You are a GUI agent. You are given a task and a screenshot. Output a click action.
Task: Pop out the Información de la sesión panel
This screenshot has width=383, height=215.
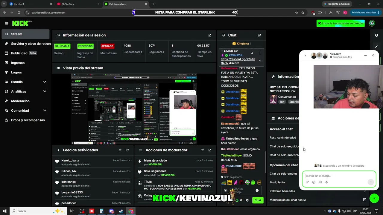210,35
